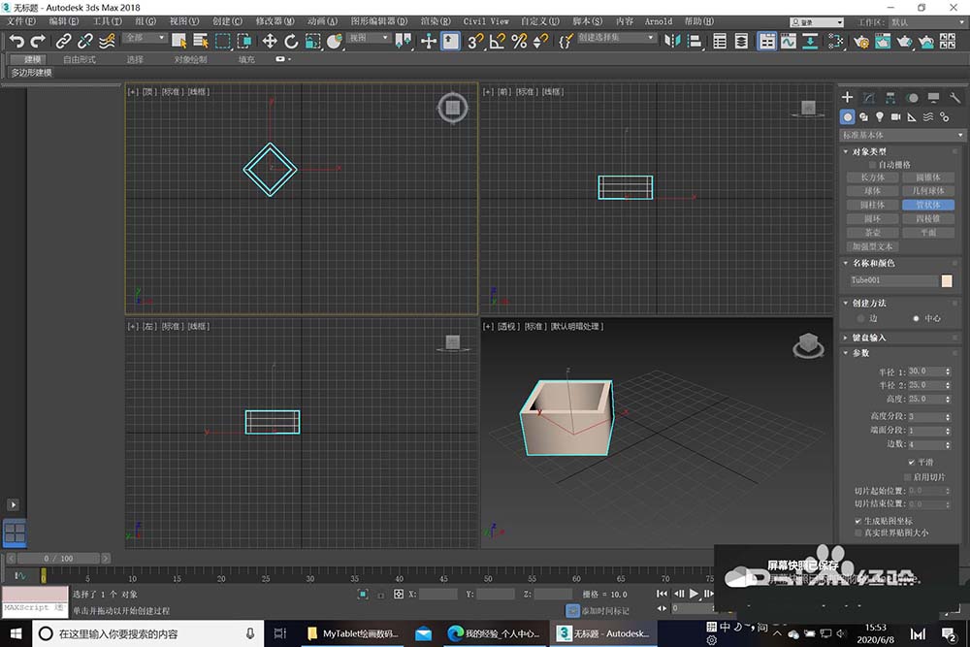
Task: Click the Undo arrow in main toolbar
Action: click(16, 41)
